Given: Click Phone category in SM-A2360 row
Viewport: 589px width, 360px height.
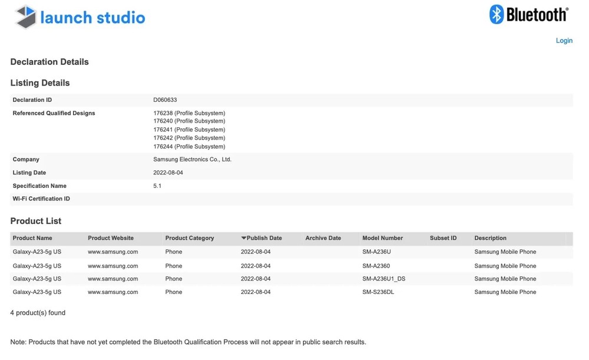Looking at the screenshot, I should (174, 266).
